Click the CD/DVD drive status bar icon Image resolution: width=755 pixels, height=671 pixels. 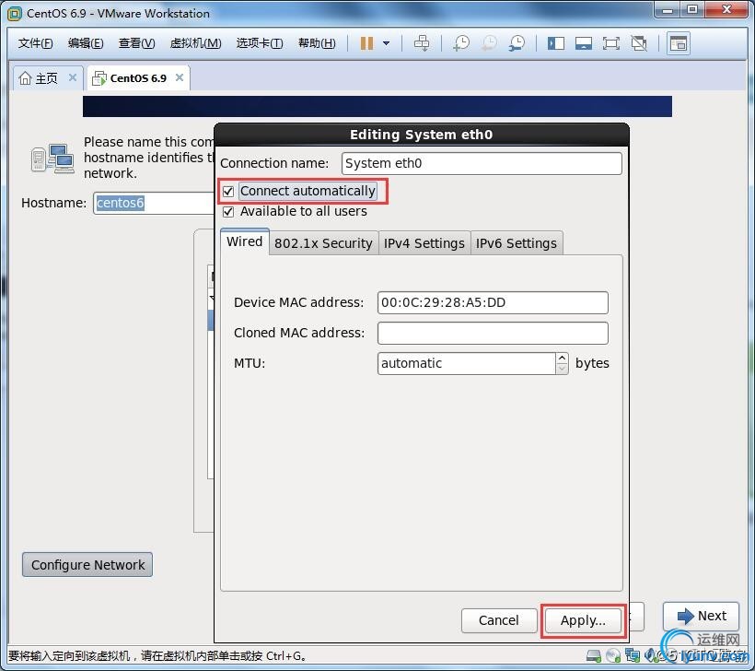613,655
